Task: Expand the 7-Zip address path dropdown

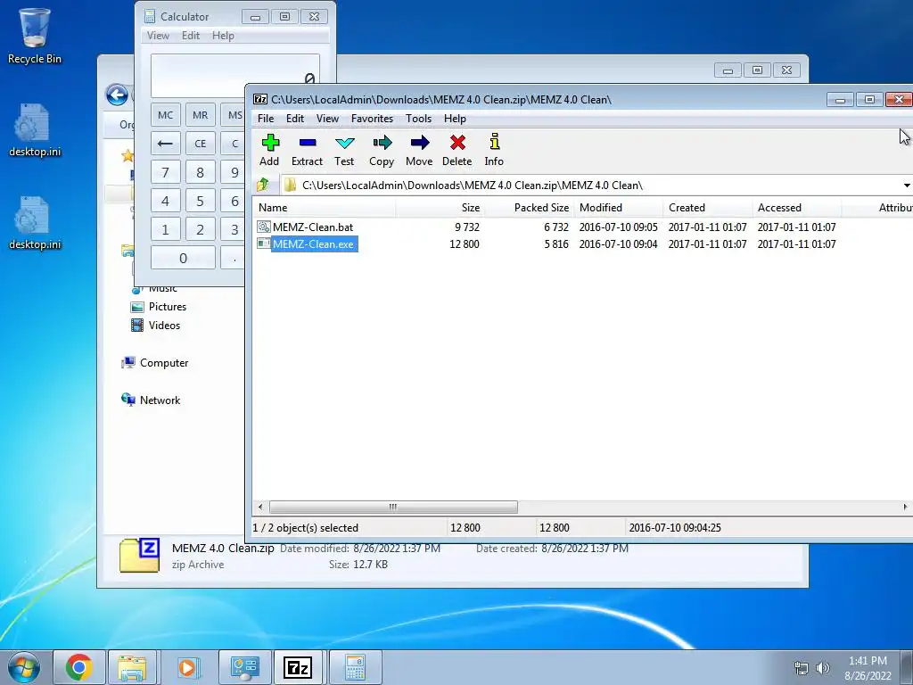Action: (x=907, y=186)
